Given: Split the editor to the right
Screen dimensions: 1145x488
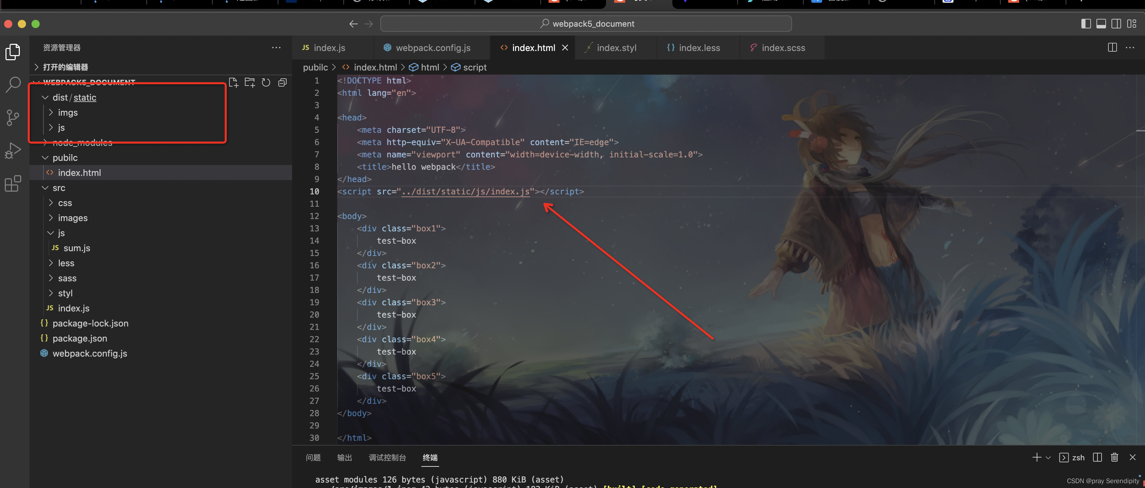Looking at the screenshot, I should pos(1112,48).
